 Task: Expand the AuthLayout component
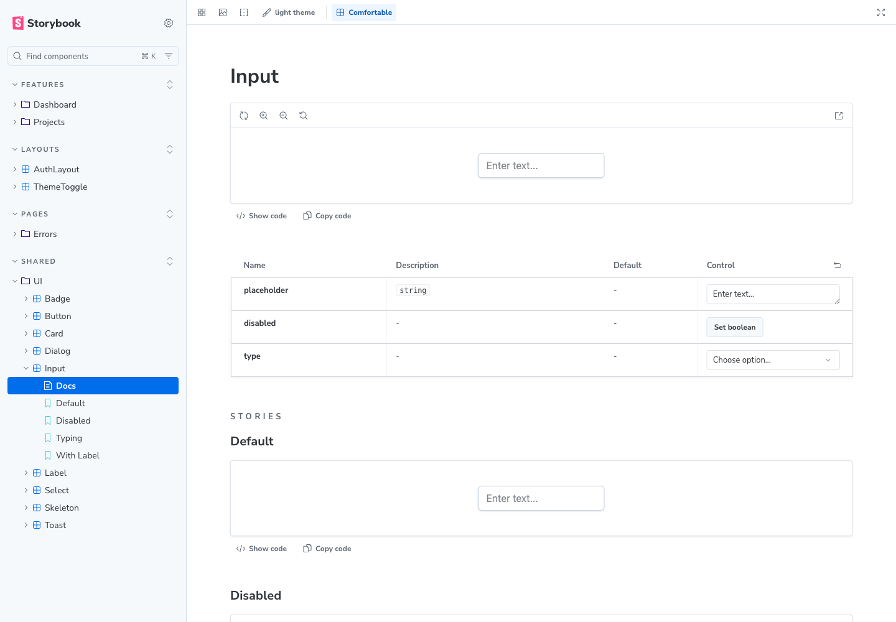[x=93, y=169]
